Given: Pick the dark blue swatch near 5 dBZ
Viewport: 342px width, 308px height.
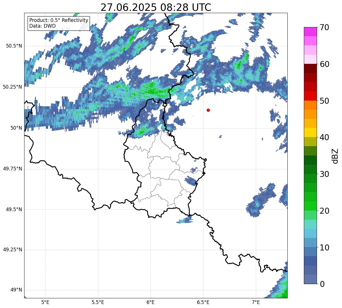Looking at the screenshot, I should pyautogui.click(x=310, y=261).
